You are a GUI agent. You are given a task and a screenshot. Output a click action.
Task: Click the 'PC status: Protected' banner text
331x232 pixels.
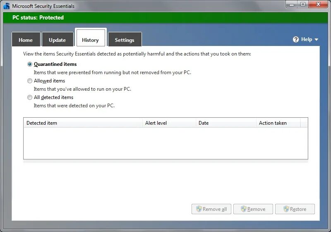[x=38, y=17]
